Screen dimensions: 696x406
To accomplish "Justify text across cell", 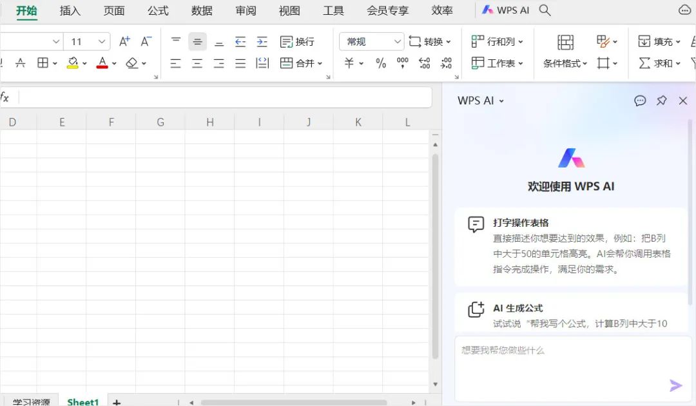I will tap(240, 63).
